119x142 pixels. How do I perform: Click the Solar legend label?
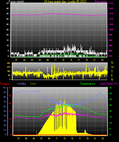tap(33, 84)
